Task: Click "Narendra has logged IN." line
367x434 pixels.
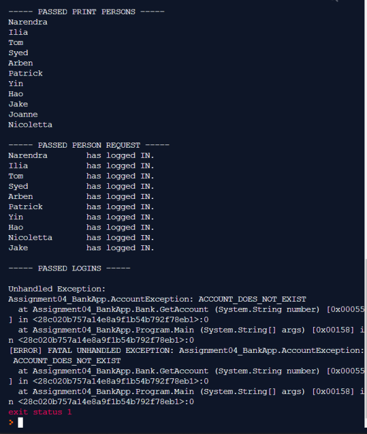Action: 81,156
